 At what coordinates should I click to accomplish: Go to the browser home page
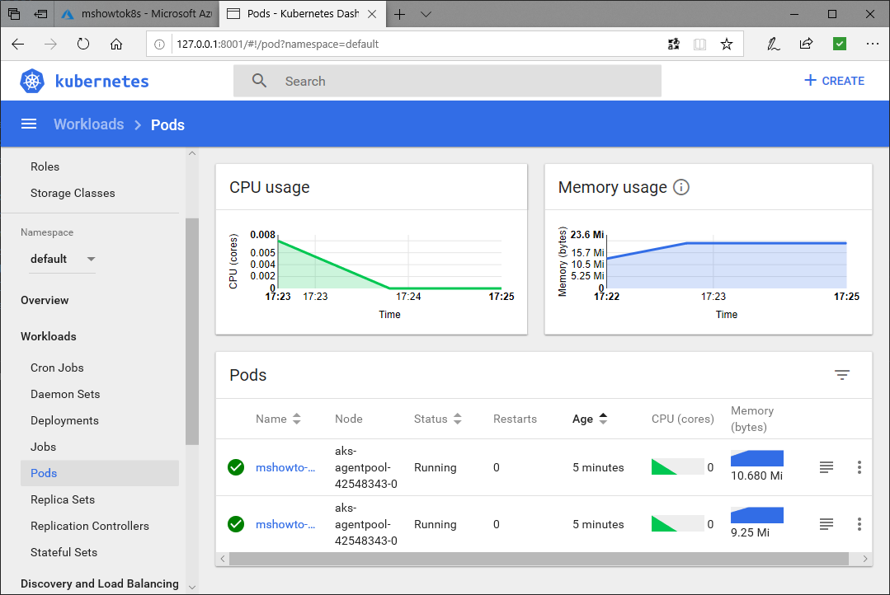[116, 45]
